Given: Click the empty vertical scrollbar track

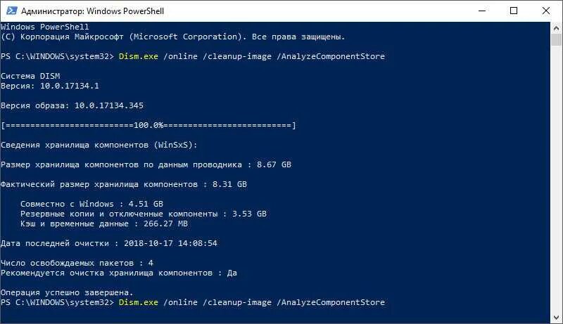Looking at the screenshot, I should point(556,179).
